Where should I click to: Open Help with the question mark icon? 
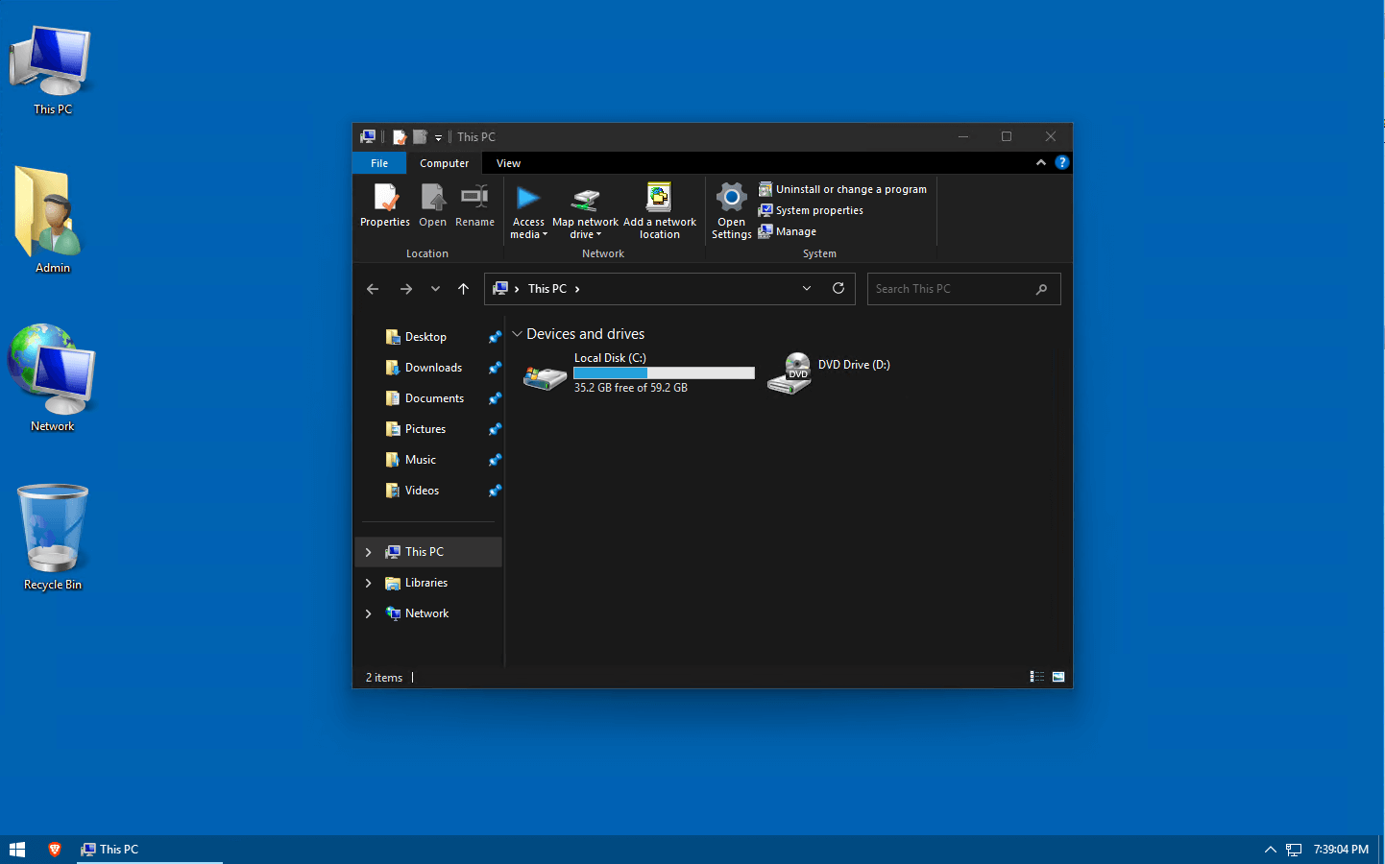[1061, 163]
